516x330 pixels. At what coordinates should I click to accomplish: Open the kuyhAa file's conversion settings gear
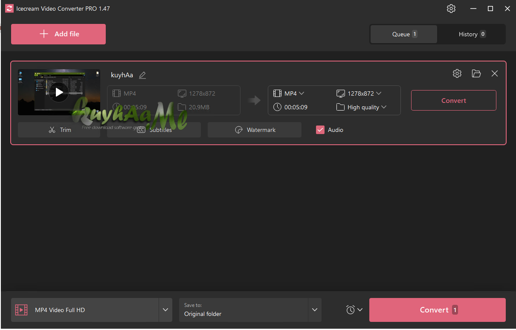457,73
